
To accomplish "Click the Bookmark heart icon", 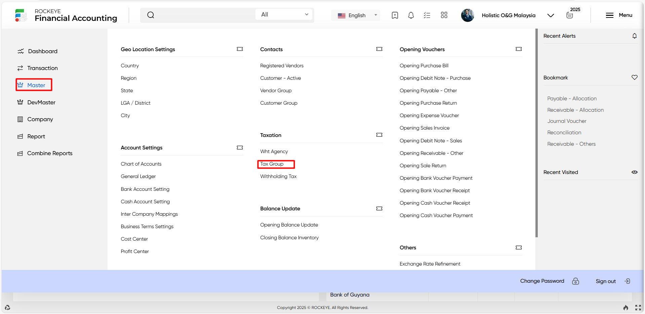I will pos(635,77).
